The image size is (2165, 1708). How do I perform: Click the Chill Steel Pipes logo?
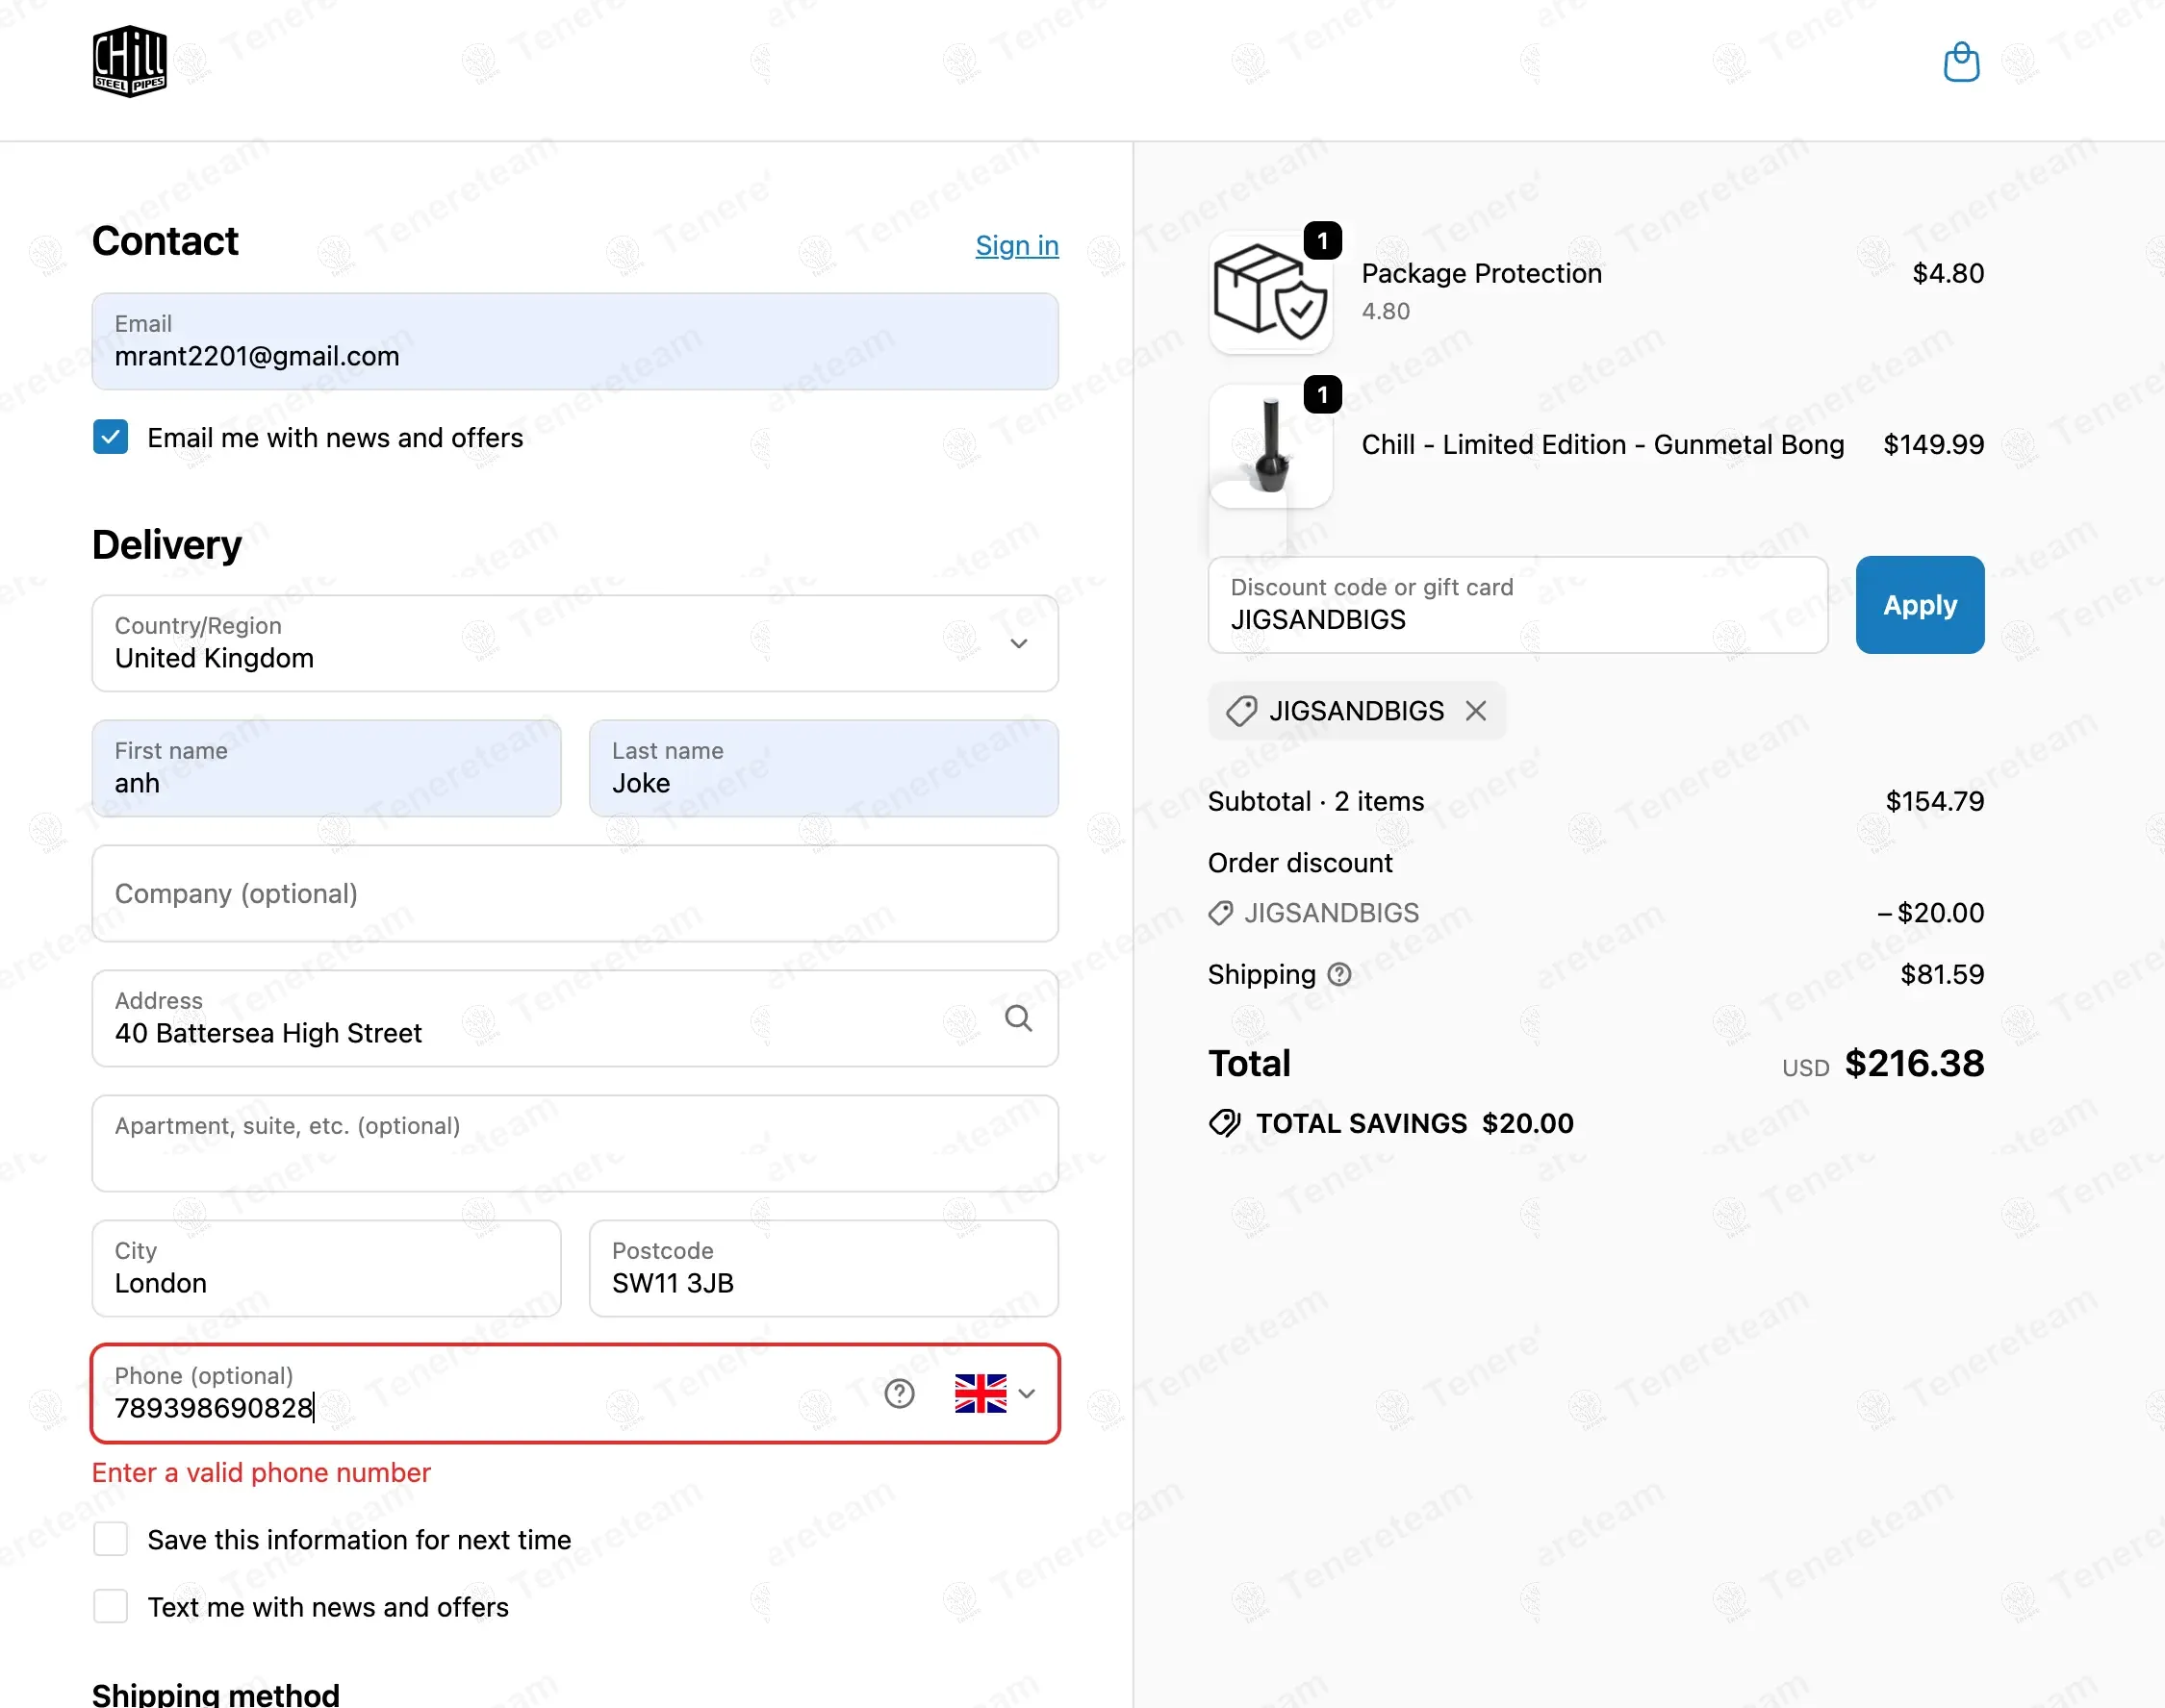130,61
